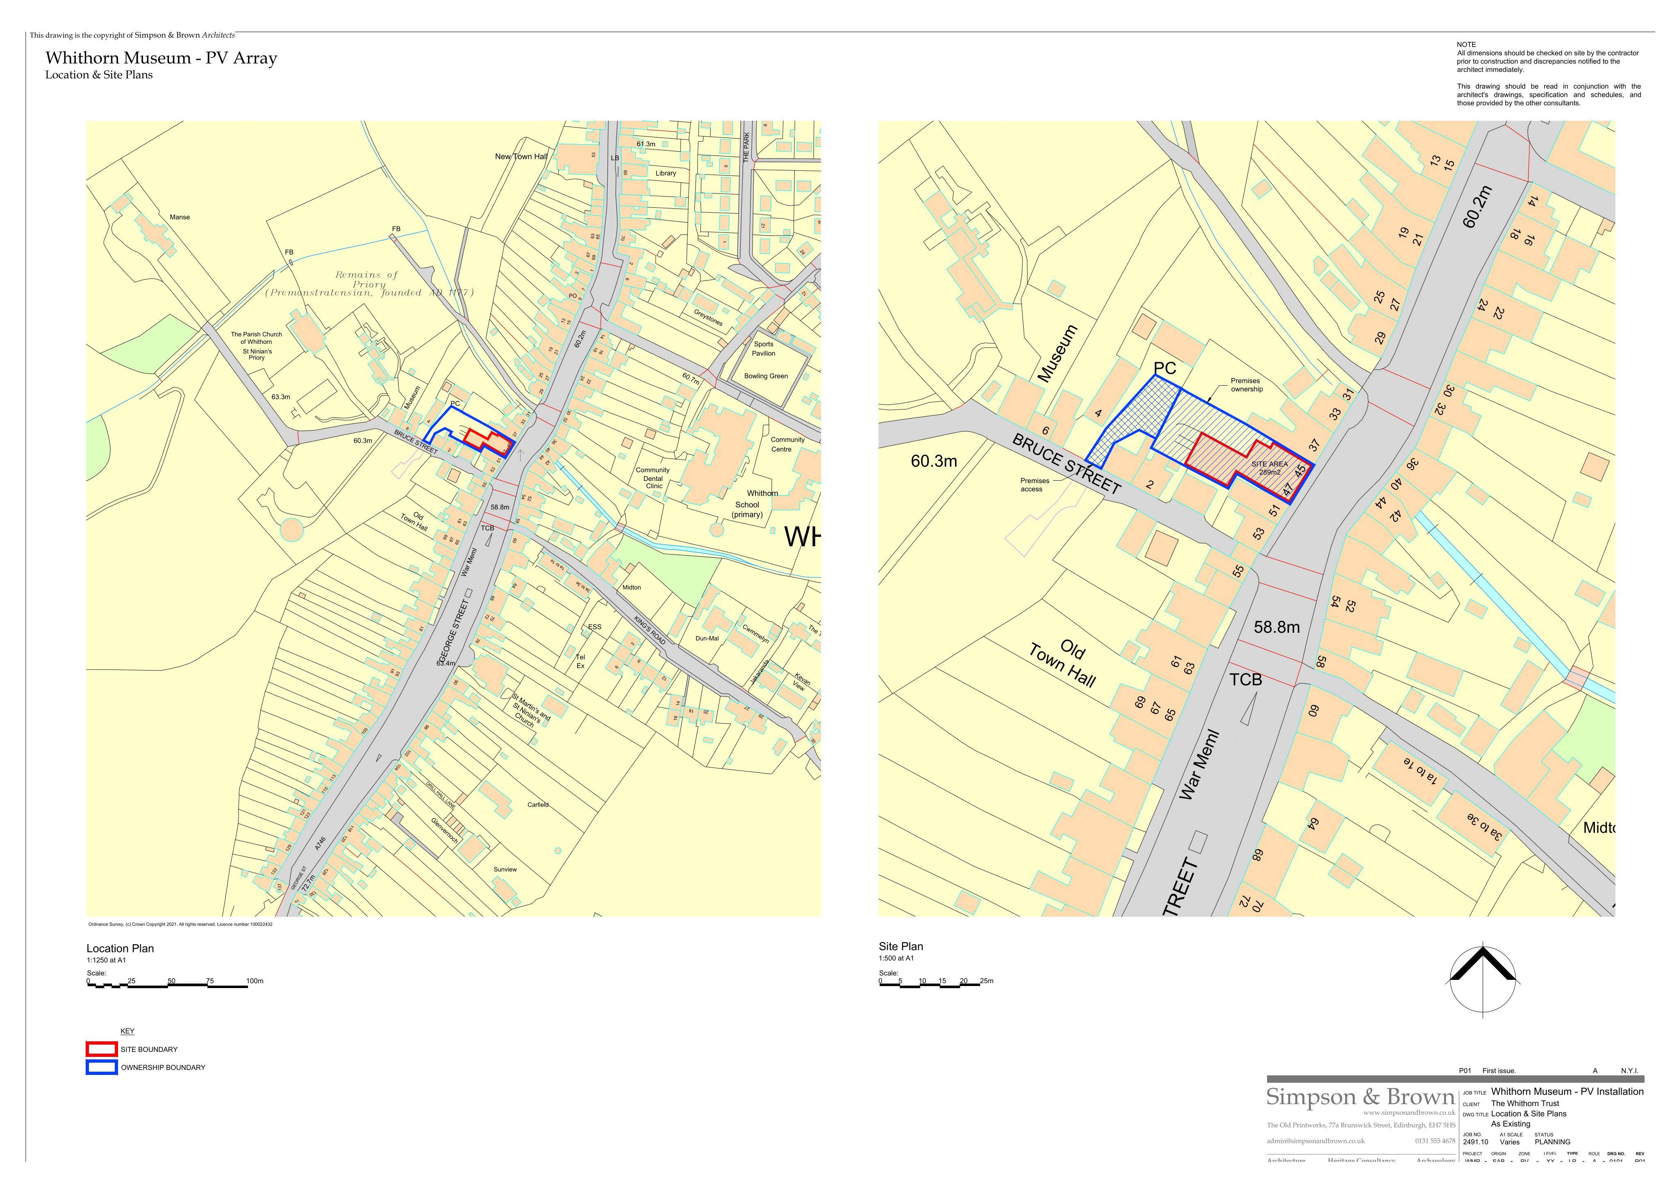Click the 'KEY' heading
The width and height of the screenshot is (1679, 1186).
(127, 1031)
